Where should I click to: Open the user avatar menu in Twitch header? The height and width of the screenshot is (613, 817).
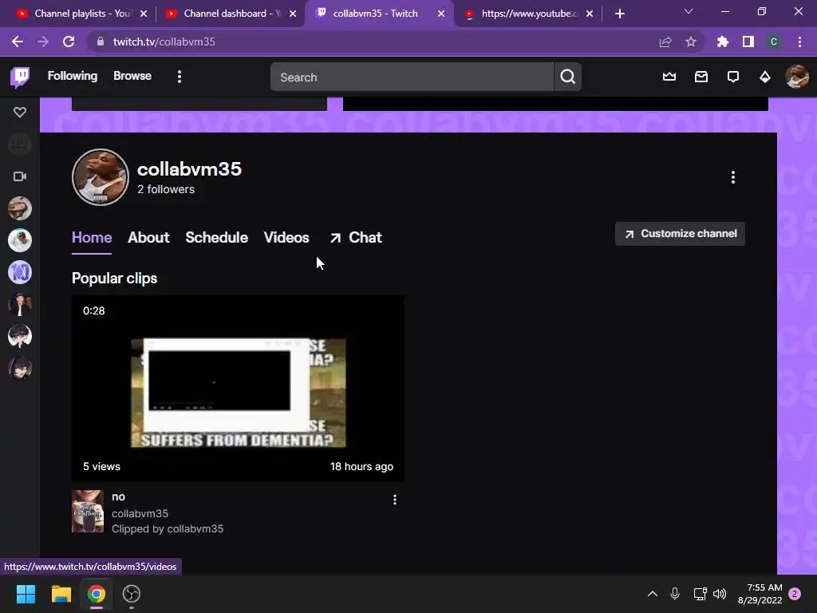[797, 77]
